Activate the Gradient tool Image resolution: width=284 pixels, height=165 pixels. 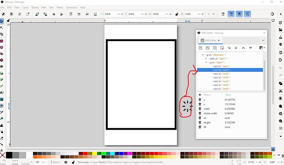coord(2,99)
